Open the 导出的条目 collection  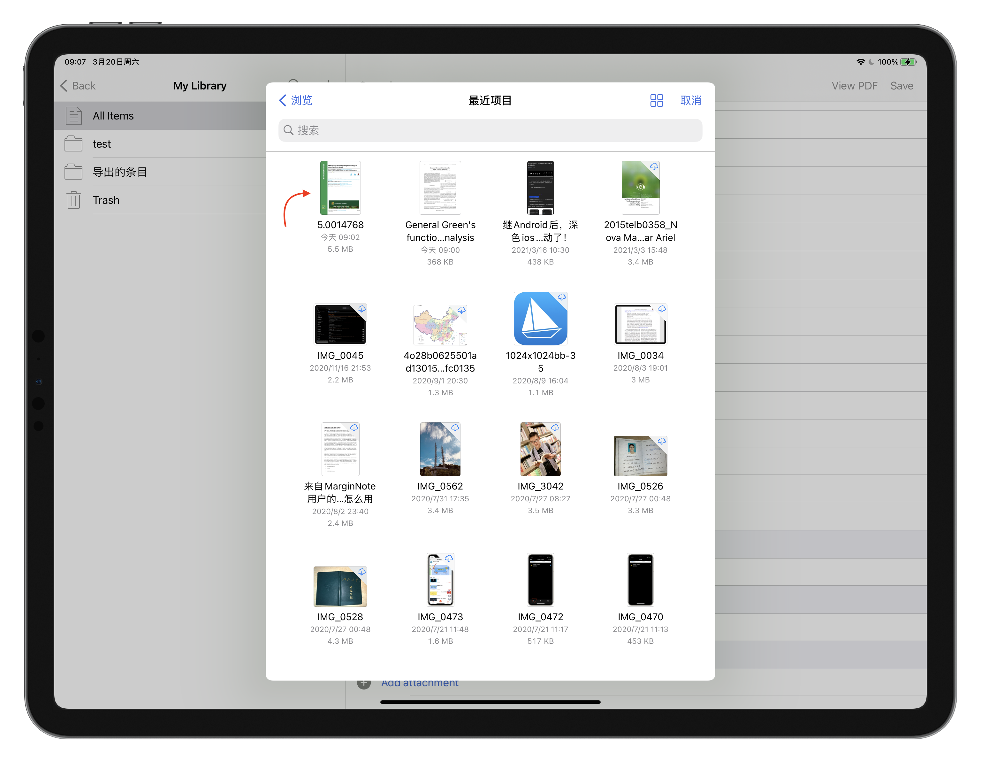click(x=160, y=172)
